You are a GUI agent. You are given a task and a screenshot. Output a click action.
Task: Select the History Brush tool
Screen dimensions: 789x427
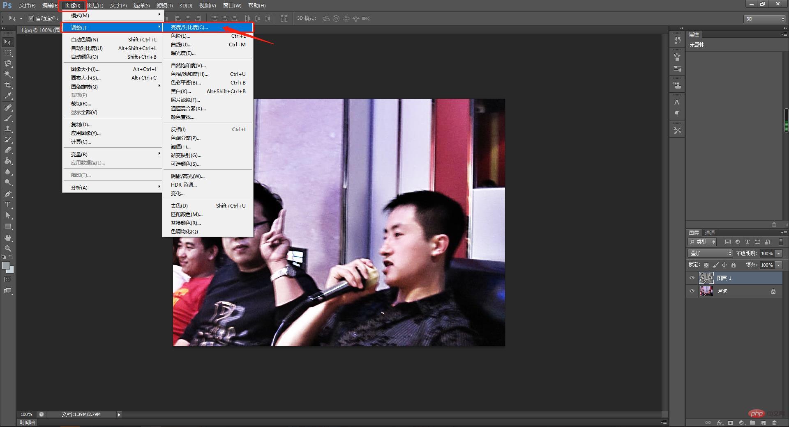point(8,139)
